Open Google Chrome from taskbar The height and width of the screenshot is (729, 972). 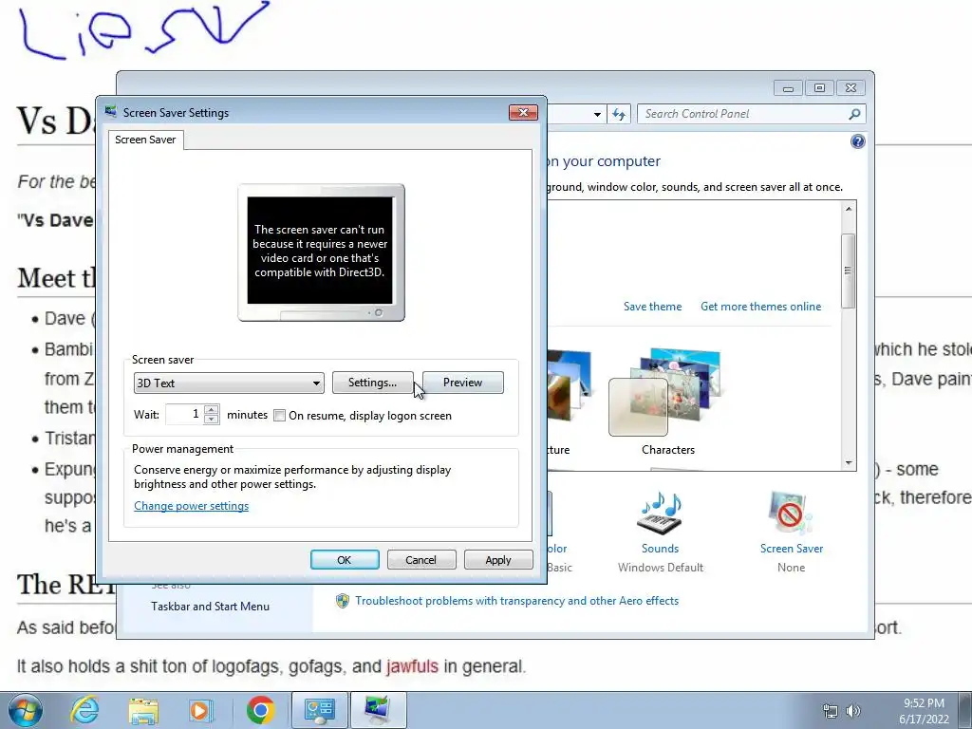coord(260,710)
